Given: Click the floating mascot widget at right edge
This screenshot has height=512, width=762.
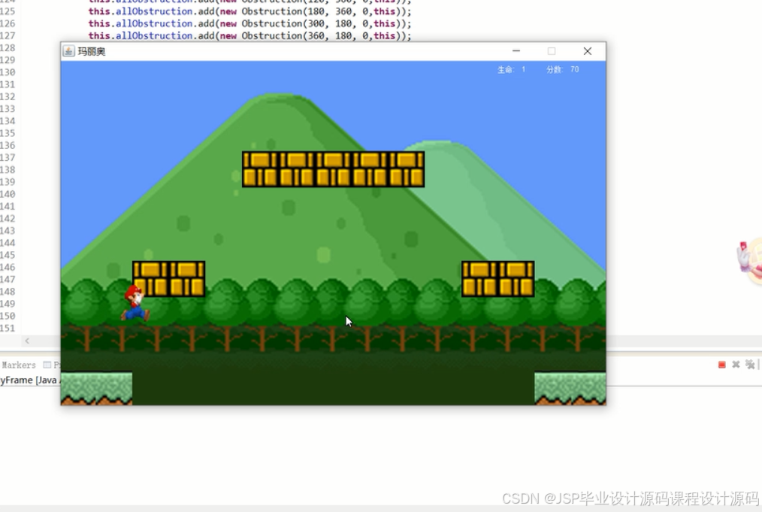Looking at the screenshot, I should pos(749,260).
